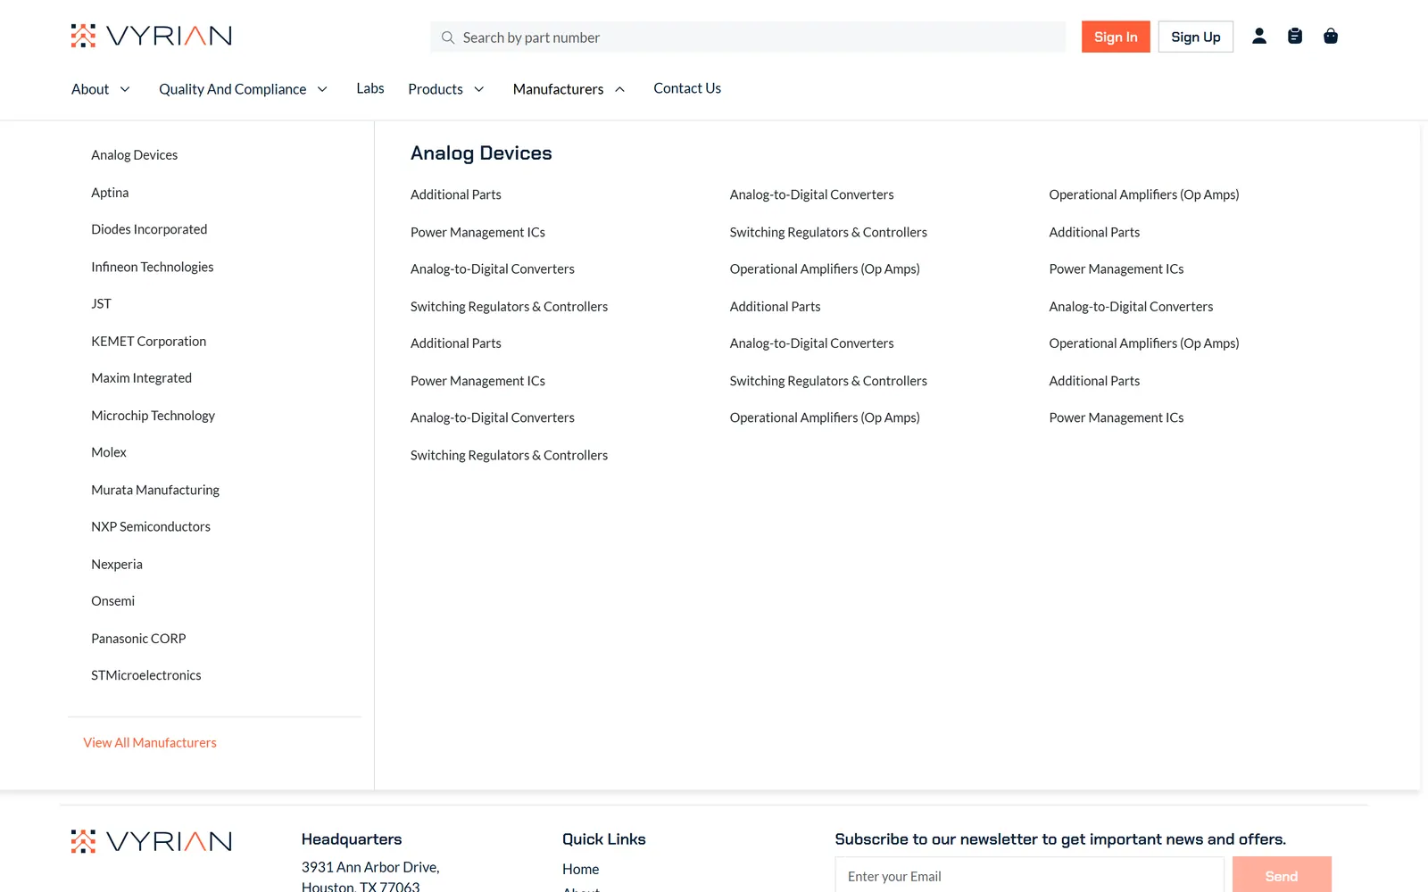Open the user account profile icon

(x=1258, y=36)
